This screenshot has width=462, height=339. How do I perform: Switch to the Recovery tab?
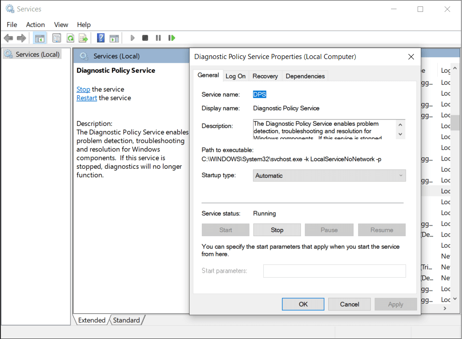click(265, 76)
